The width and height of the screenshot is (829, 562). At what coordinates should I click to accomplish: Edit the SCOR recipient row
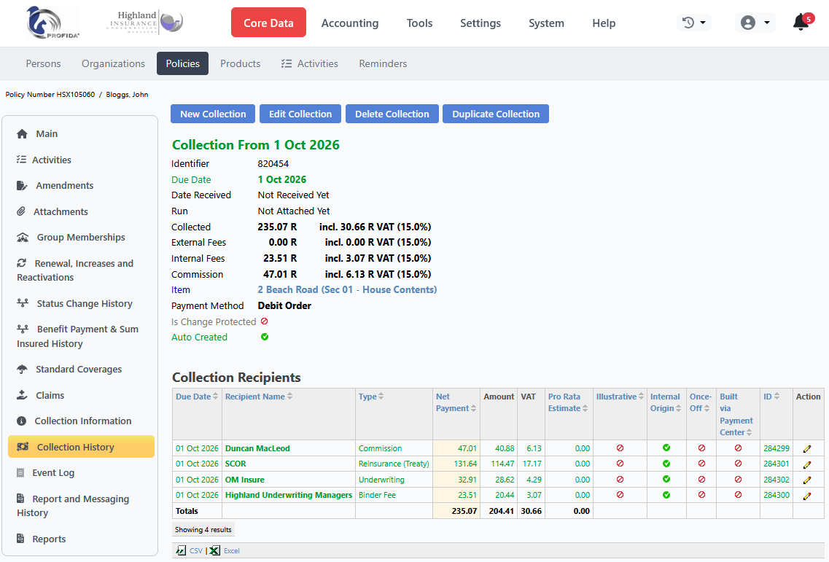[807, 465]
